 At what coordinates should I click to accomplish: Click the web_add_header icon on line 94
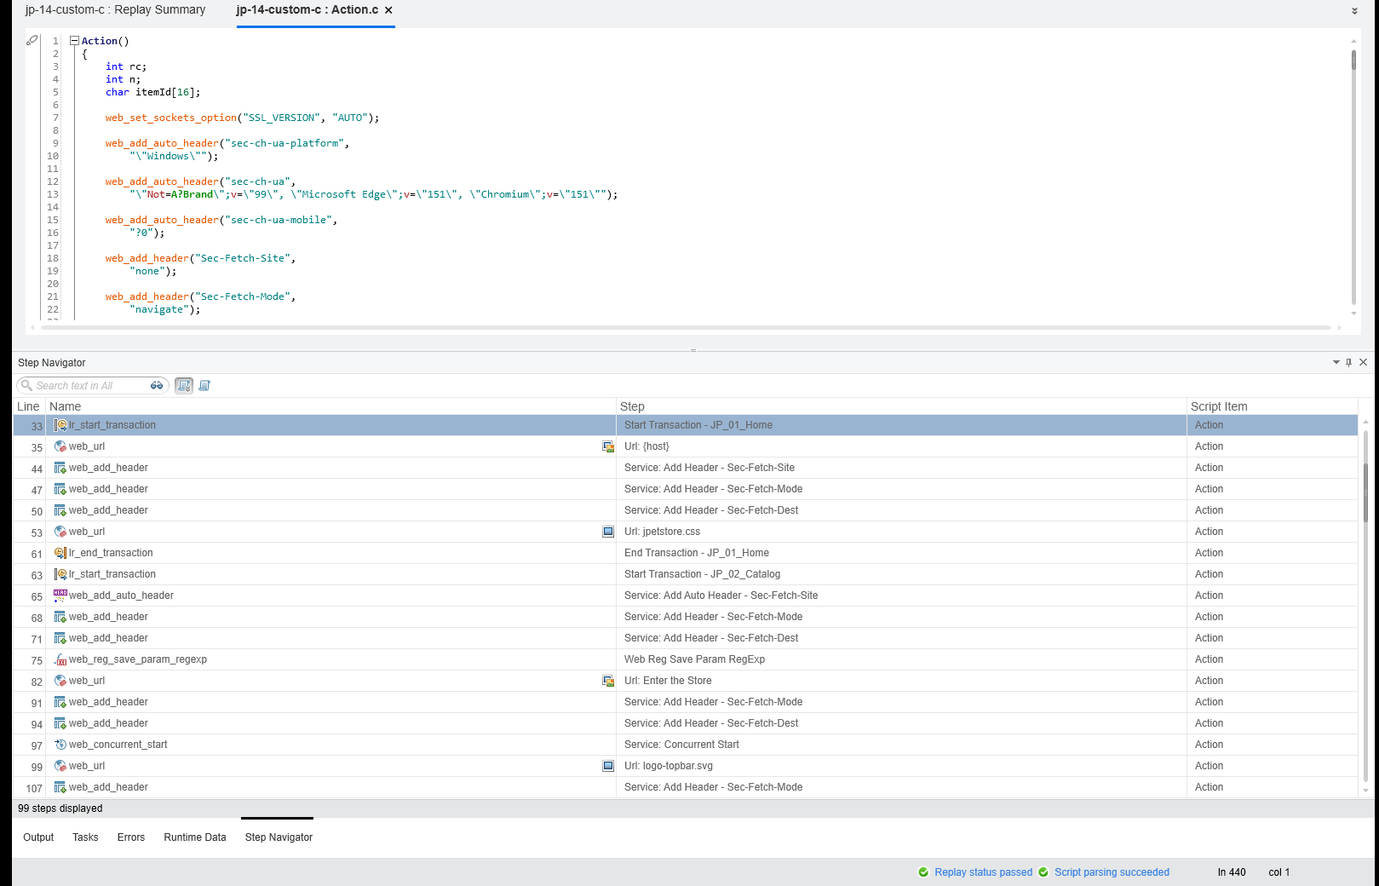tap(60, 723)
